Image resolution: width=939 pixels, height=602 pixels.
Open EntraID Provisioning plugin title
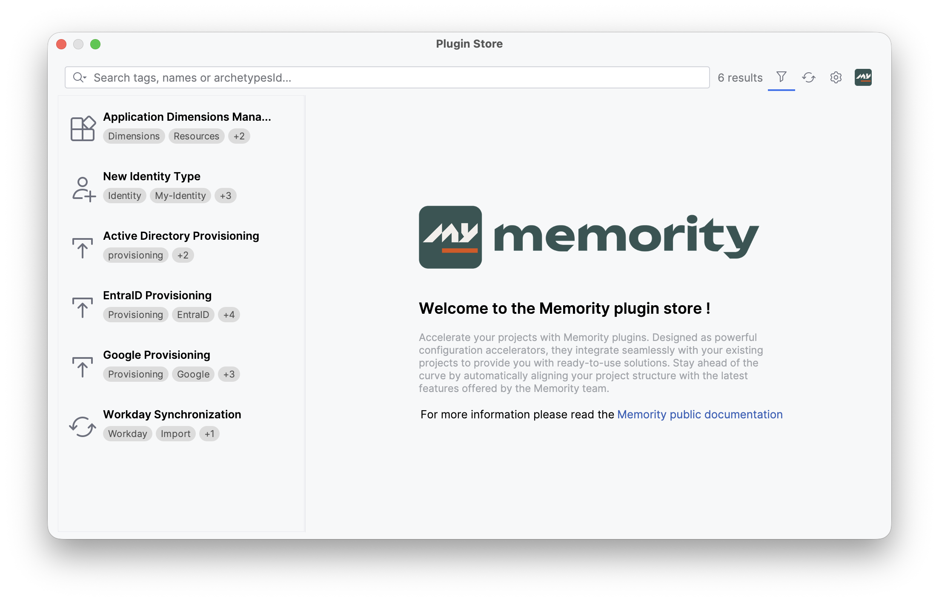tap(157, 295)
